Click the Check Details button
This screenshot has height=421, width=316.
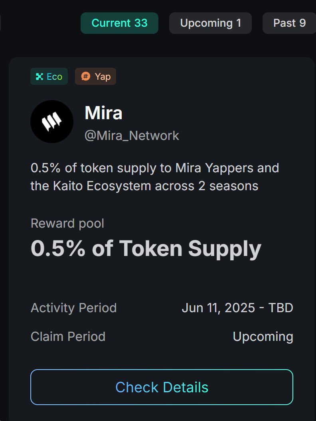click(162, 387)
